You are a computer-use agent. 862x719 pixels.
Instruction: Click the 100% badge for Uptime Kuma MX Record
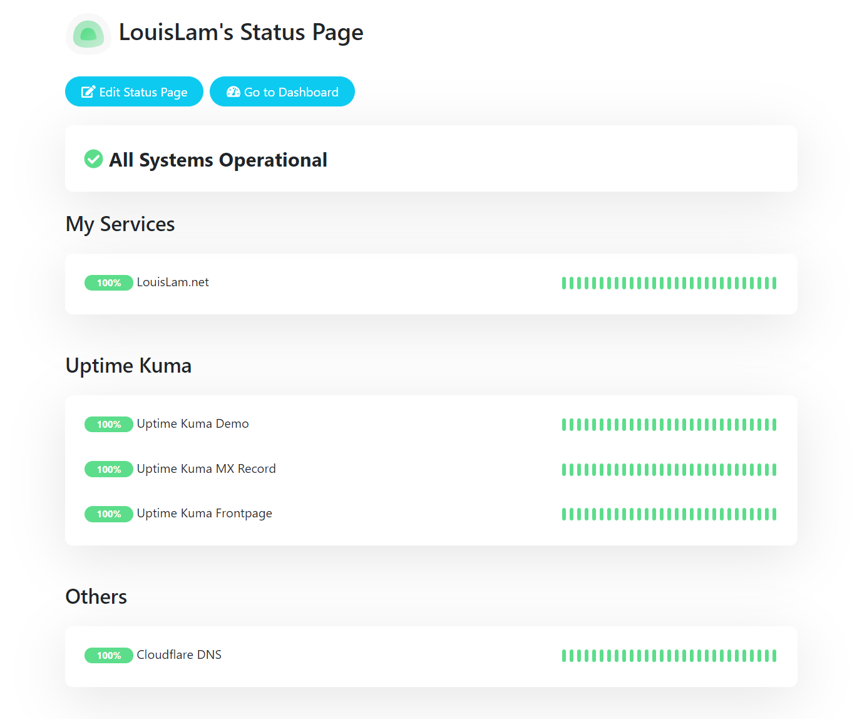click(x=108, y=469)
